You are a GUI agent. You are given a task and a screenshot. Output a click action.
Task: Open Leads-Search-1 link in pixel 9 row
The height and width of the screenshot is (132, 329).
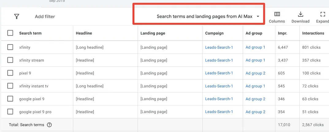(219, 73)
